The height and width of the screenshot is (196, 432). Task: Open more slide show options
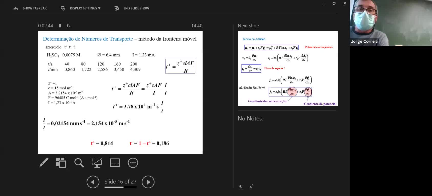coord(133,163)
